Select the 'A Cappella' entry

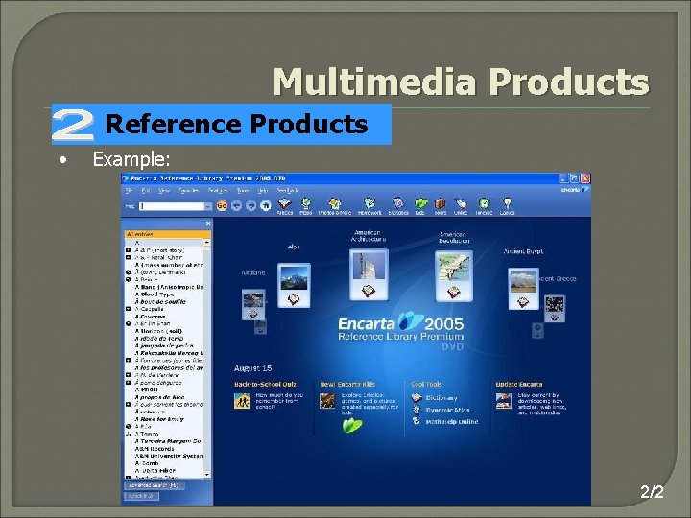point(150,309)
